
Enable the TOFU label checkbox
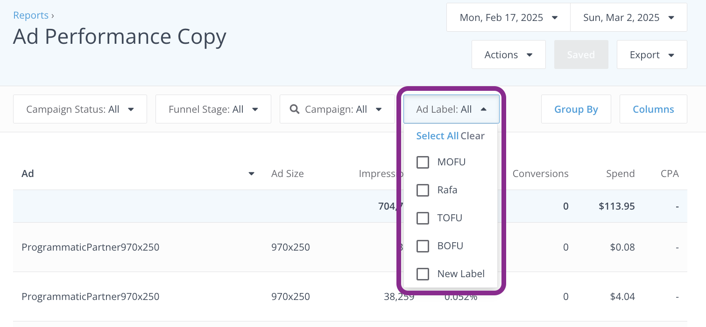(423, 218)
